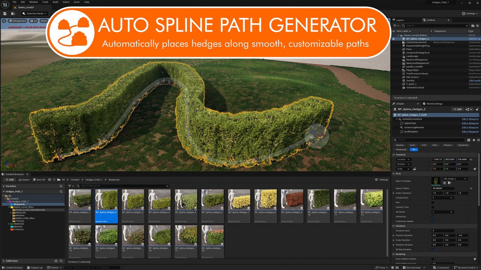
Task: Uncheck the 90 Deg Variation checkbox
Action: (433, 250)
